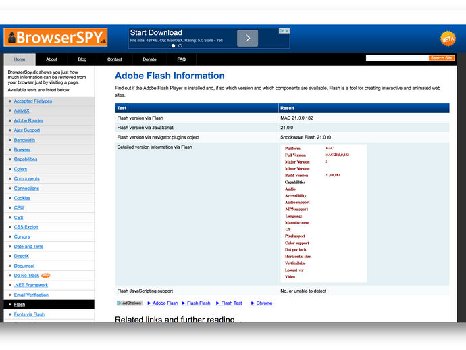Click the new badge beside Do No Track

[x=45, y=276]
